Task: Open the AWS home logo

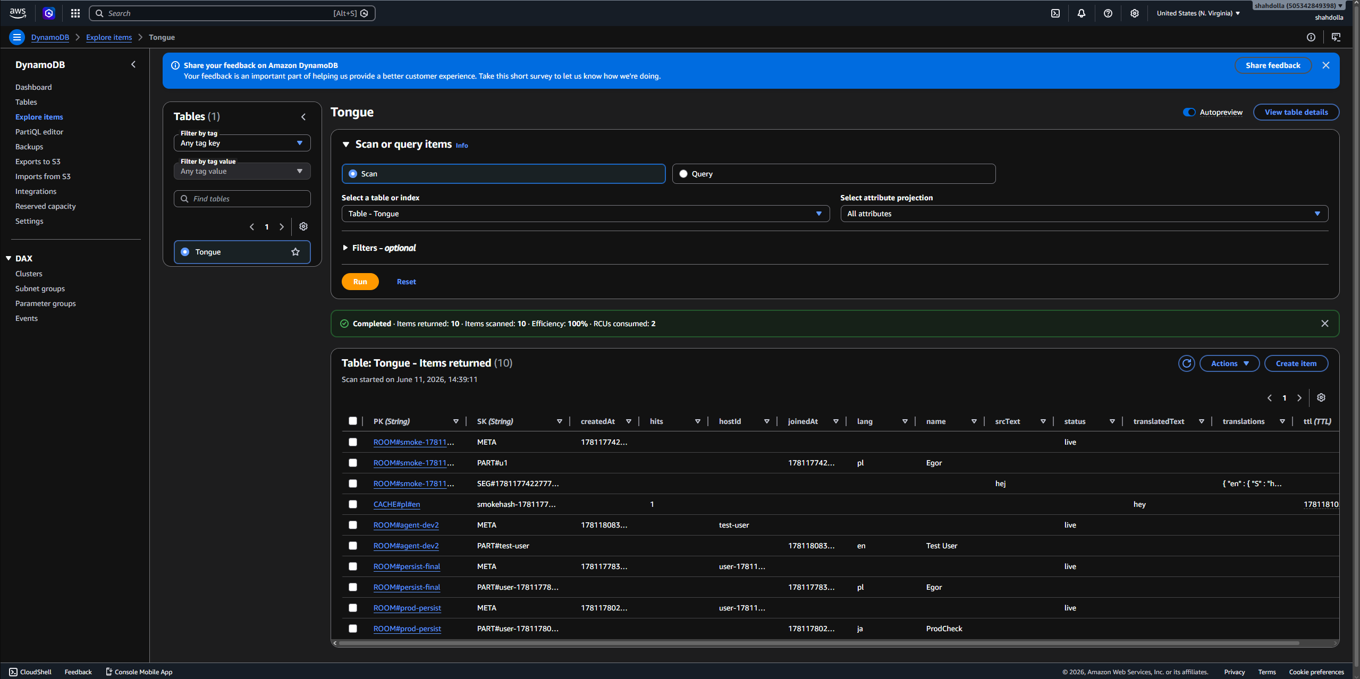Action: [x=18, y=13]
